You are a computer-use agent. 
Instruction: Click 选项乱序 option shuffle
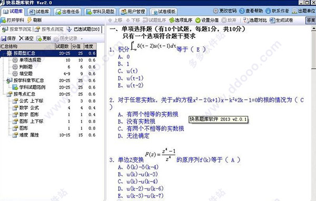pos(181,20)
